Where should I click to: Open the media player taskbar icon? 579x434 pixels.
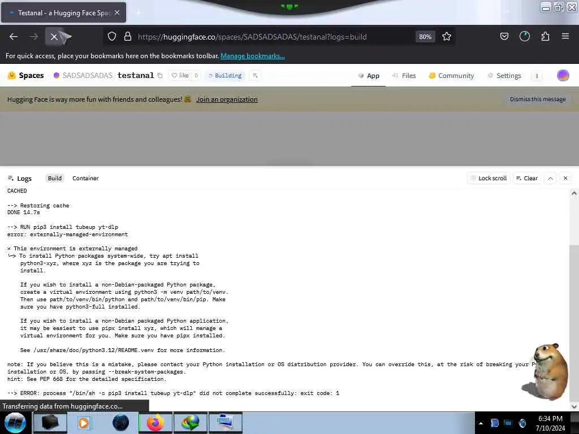(84, 423)
